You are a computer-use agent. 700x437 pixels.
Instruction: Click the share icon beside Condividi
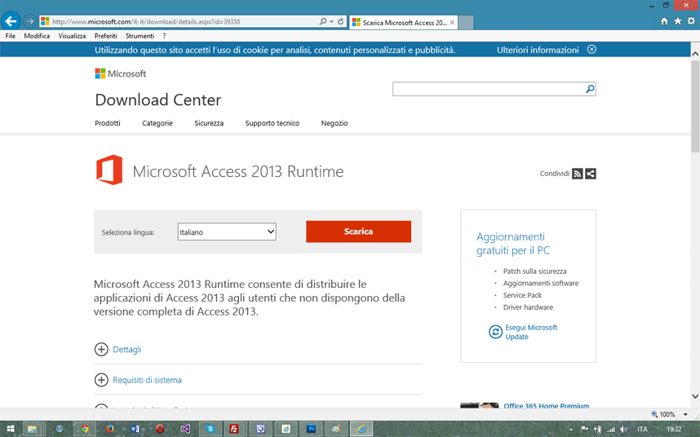[591, 174]
